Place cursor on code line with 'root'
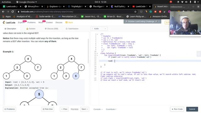This screenshot has height=113, width=201. click(150, 61)
